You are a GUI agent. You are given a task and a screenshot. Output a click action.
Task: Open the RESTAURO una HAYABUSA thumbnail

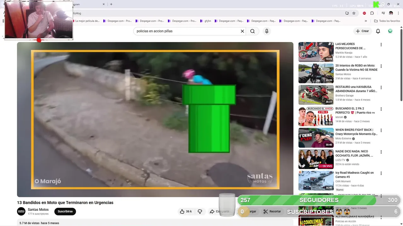[316, 95]
